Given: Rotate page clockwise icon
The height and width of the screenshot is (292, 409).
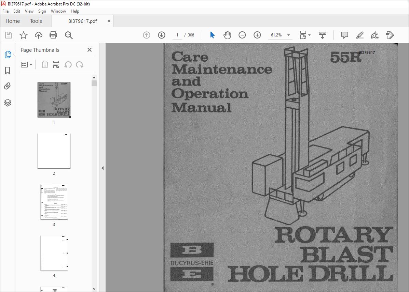Looking at the screenshot, I should point(80,64).
